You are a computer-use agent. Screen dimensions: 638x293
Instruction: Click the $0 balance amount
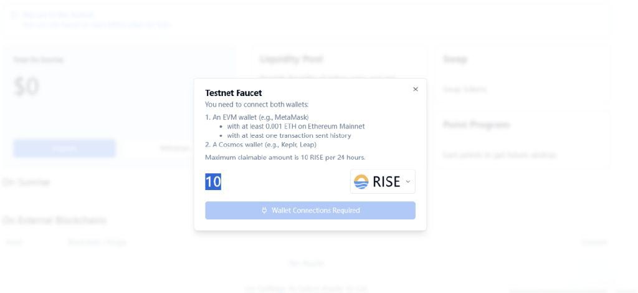pyautogui.click(x=26, y=87)
